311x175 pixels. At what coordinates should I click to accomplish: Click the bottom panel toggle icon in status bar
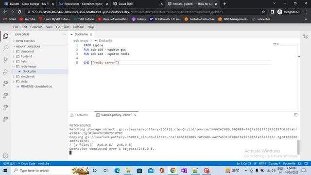click(x=306, y=163)
